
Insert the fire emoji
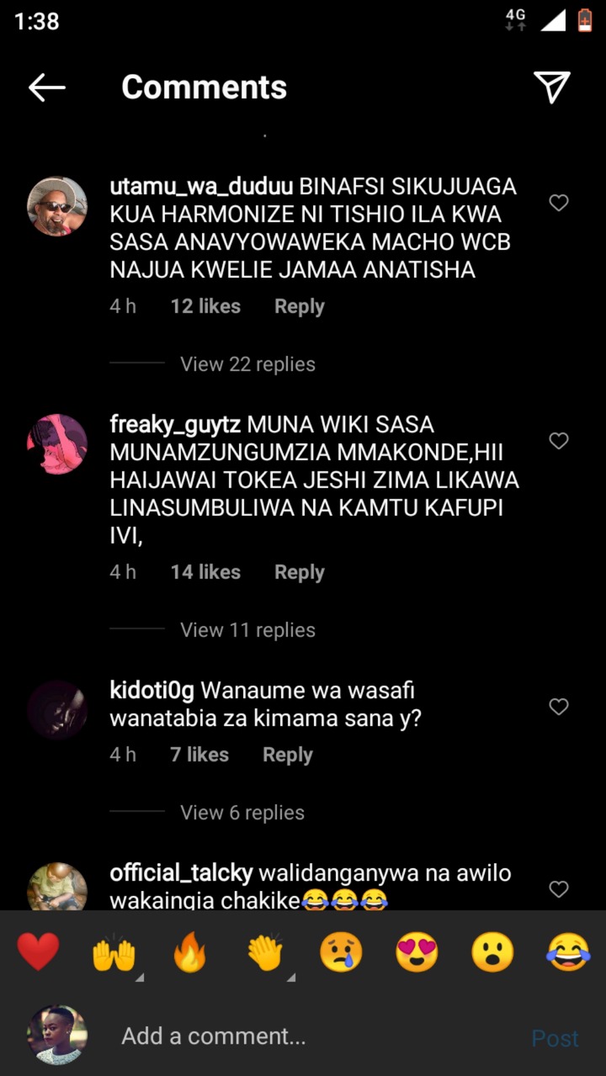click(x=189, y=953)
